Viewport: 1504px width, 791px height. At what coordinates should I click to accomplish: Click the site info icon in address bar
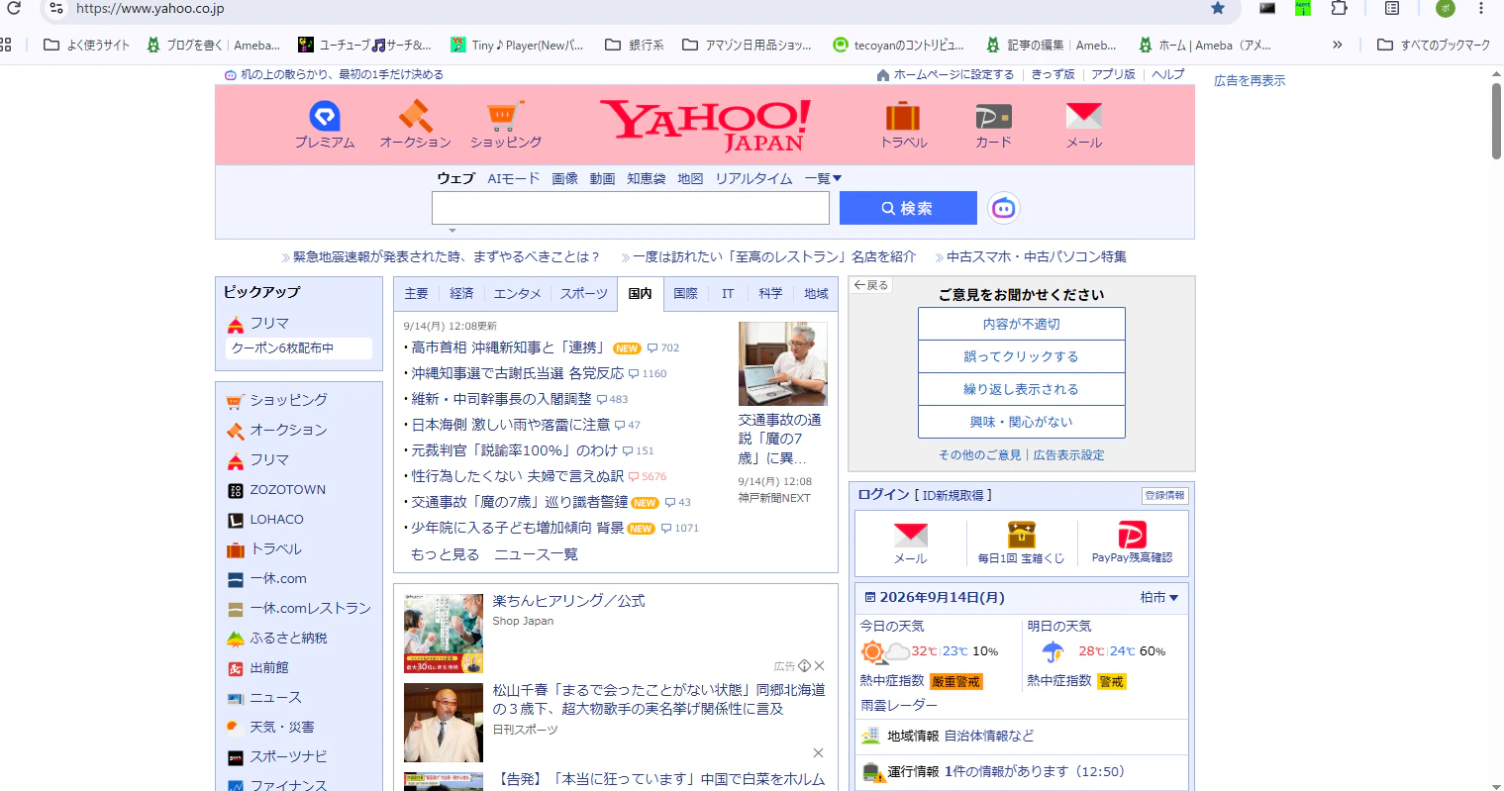(56, 8)
